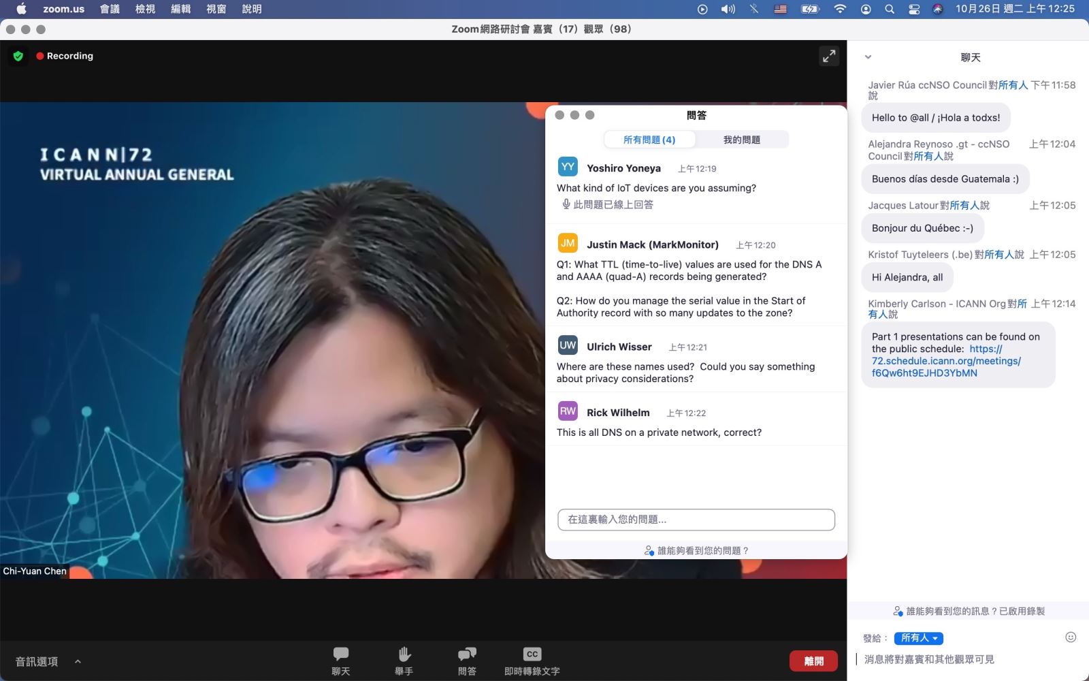The width and height of the screenshot is (1089, 681).
Task: Open the 問答 Q&A toolbar button
Action: [x=467, y=661]
